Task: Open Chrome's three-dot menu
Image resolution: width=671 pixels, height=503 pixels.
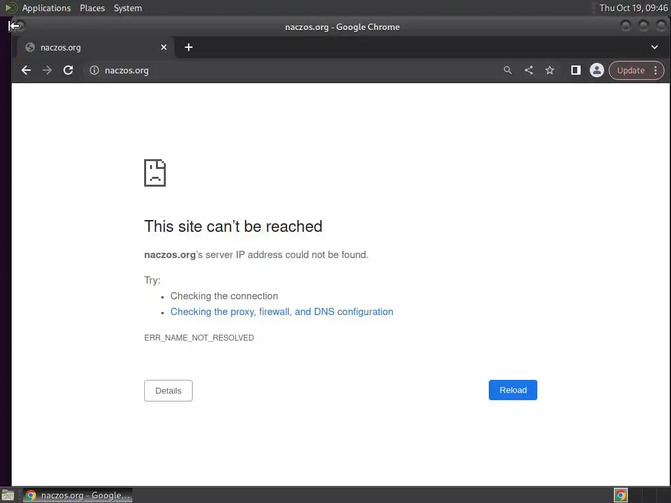Action: click(655, 71)
